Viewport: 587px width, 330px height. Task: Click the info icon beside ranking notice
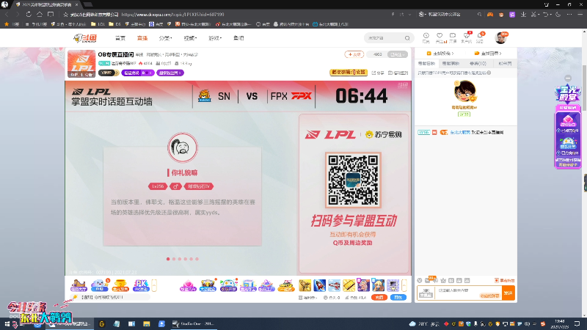coord(489,73)
